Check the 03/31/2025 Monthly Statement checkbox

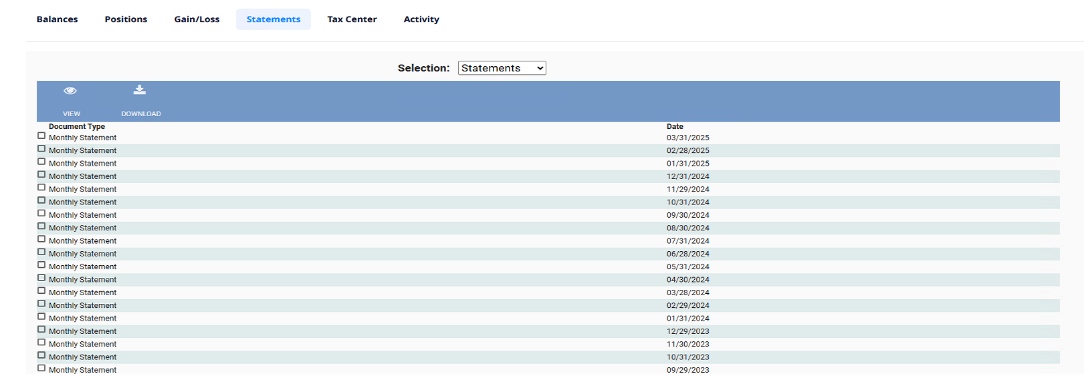click(41, 136)
